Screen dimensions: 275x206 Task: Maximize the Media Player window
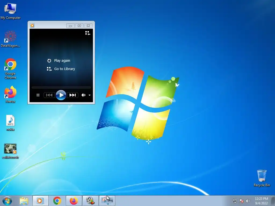point(79,26)
